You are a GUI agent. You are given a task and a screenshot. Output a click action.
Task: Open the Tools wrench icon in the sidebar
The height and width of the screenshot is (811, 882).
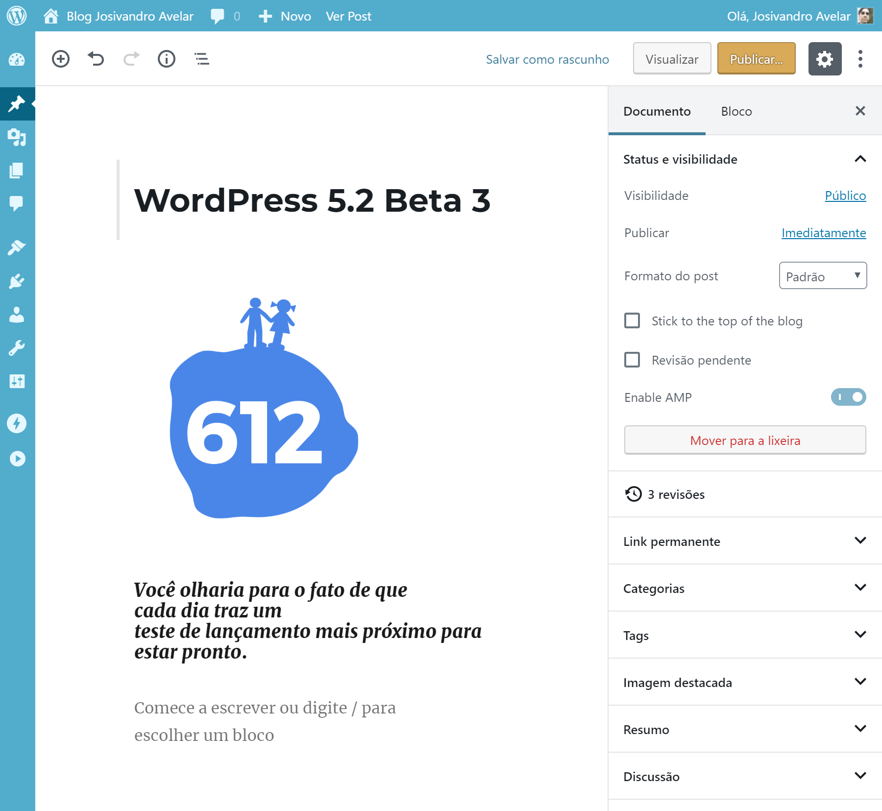point(17,348)
